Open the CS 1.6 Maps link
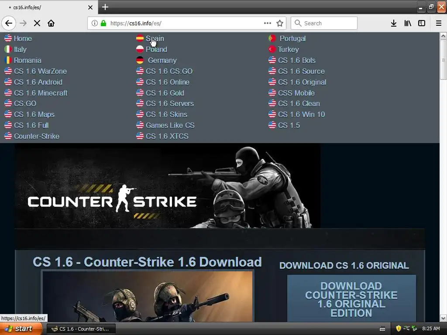 click(x=34, y=115)
